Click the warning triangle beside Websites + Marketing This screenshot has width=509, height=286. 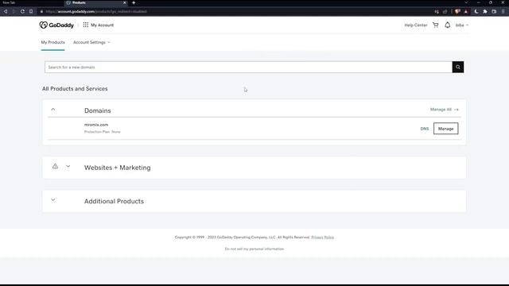click(55, 166)
